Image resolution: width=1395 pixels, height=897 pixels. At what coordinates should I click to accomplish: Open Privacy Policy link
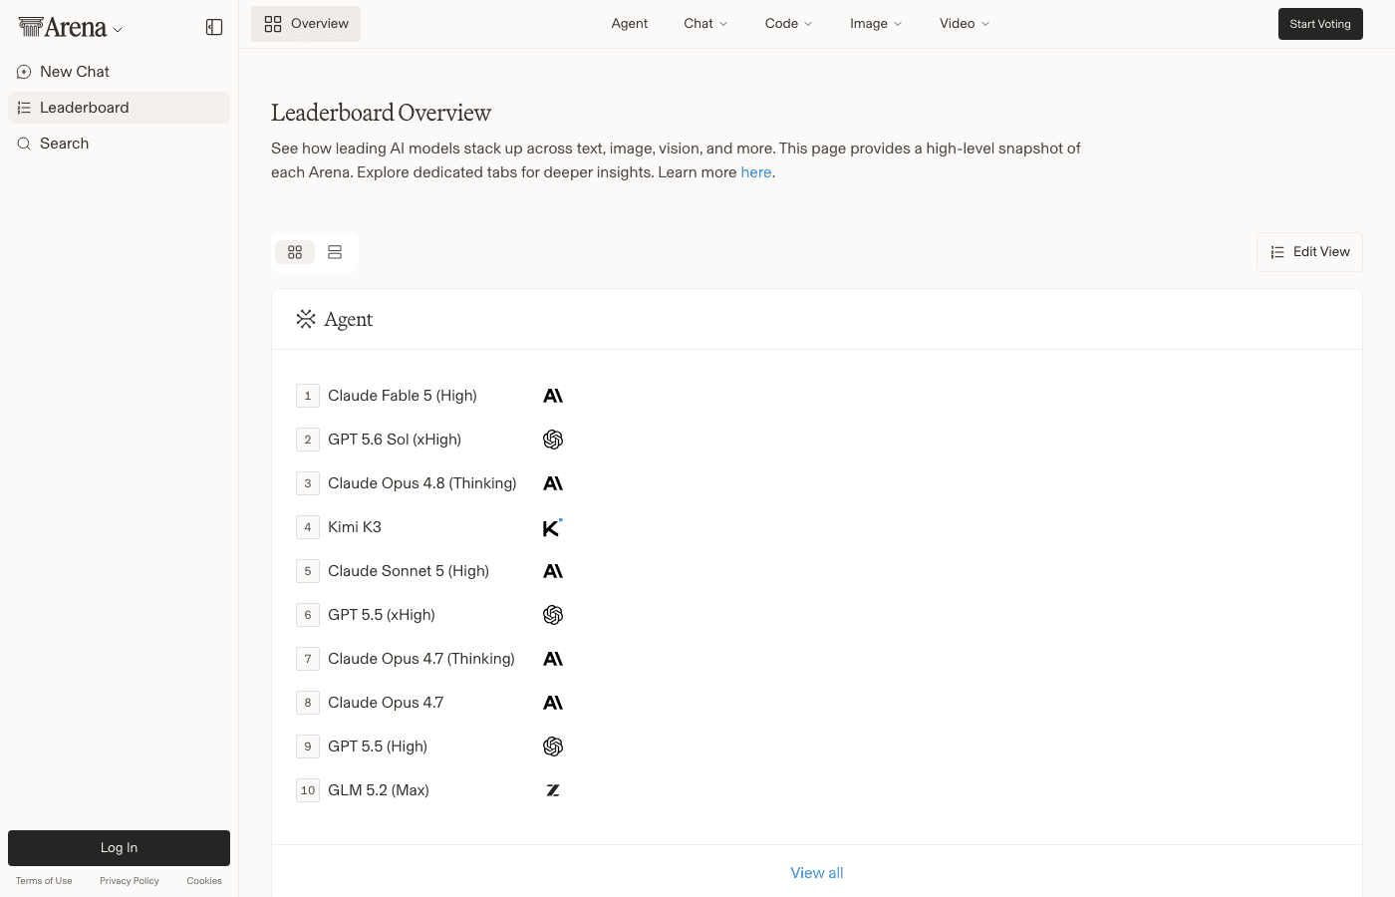pos(130,881)
